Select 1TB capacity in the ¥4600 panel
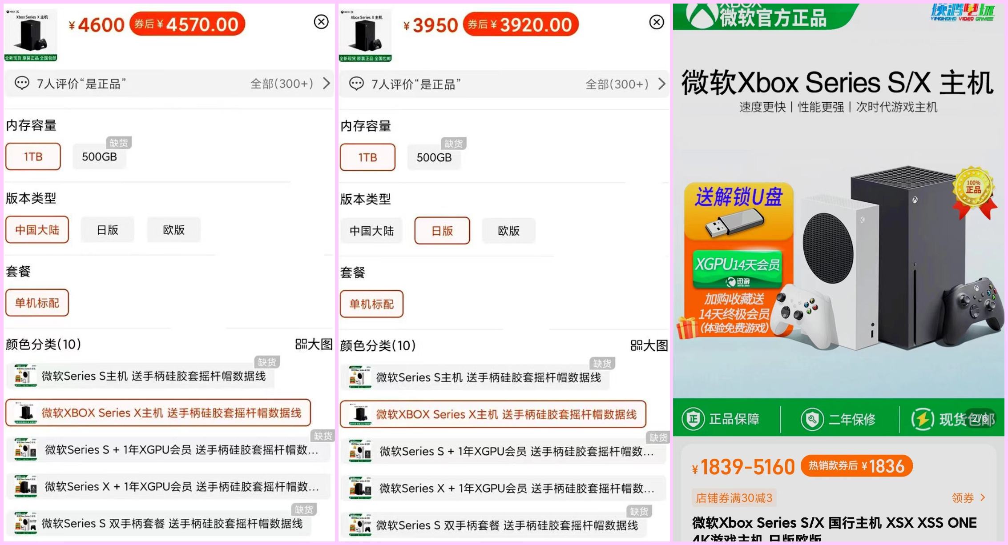The width and height of the screenshot is (1008, 545). (33, 156)
